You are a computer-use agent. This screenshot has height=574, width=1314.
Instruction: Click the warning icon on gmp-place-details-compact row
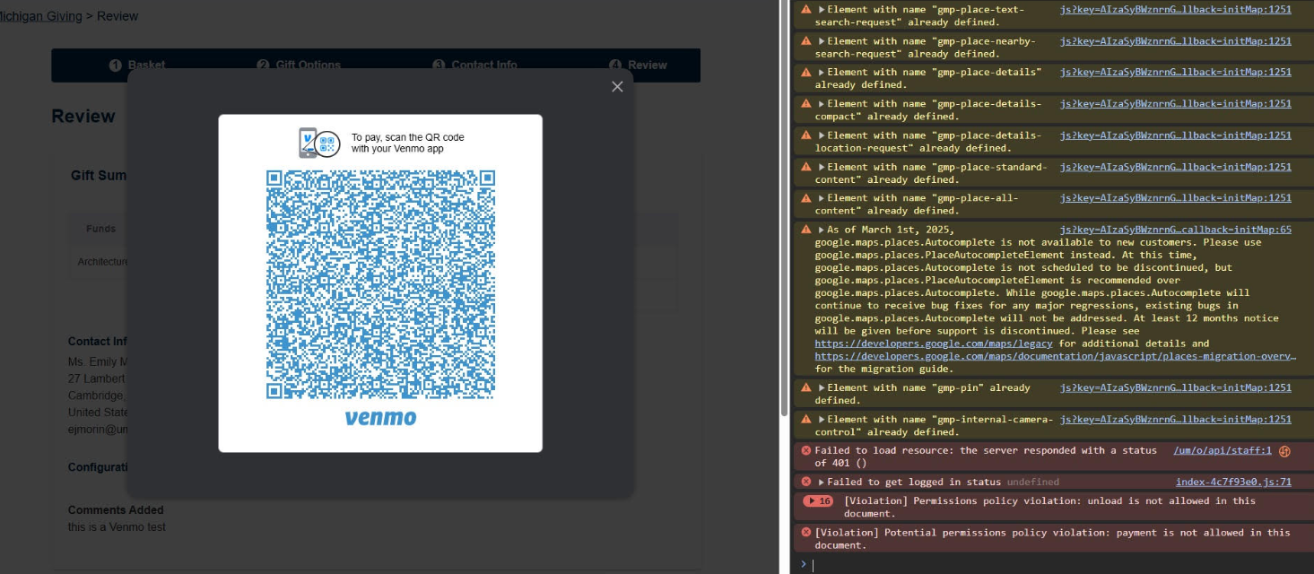[806, 103]
